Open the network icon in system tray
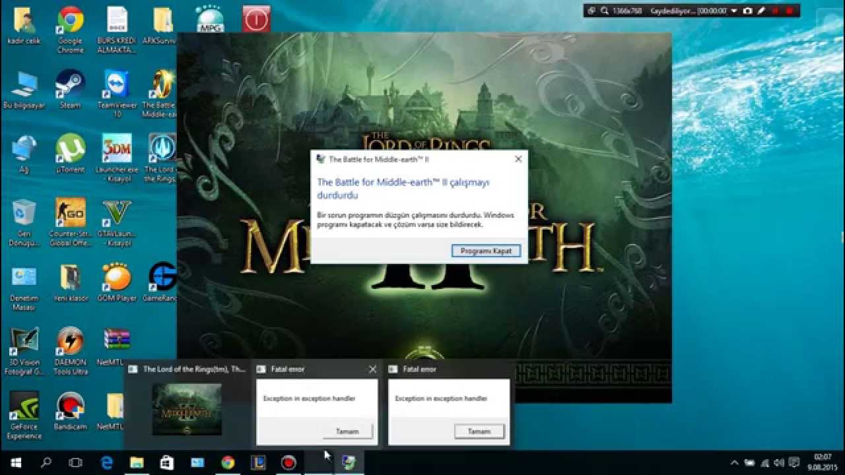Screen dimensions: 845x475 click(x=764, y=462)
